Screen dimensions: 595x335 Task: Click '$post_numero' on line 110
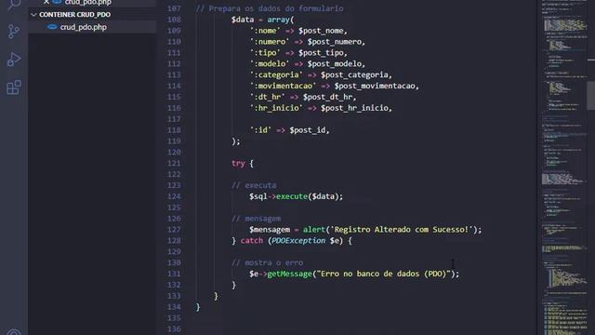click(335, 42)
